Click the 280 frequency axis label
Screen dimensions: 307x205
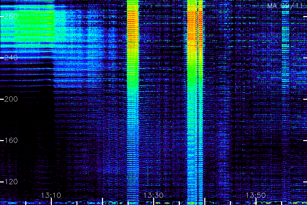(x=11, y=16)
